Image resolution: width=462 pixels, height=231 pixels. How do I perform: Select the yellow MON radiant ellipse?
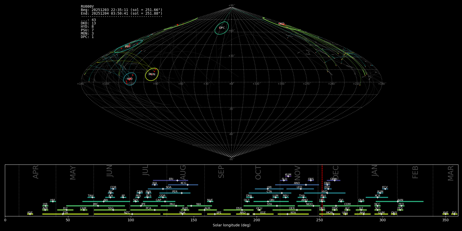[x=152, y=74]
